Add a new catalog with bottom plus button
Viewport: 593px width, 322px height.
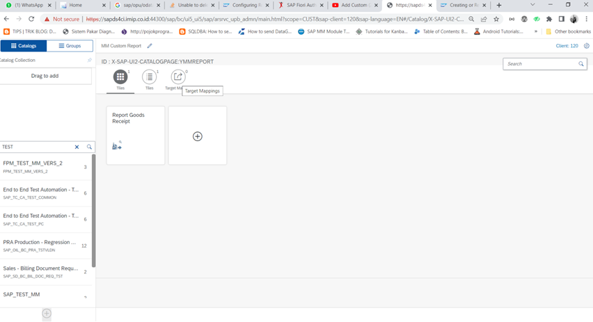tap(47, 314)
